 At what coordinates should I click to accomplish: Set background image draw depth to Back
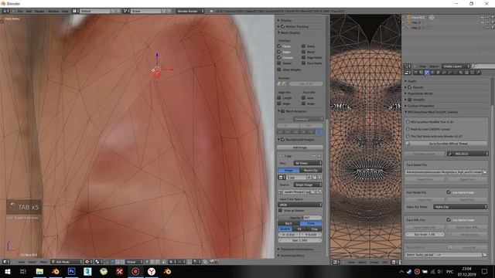288,223
